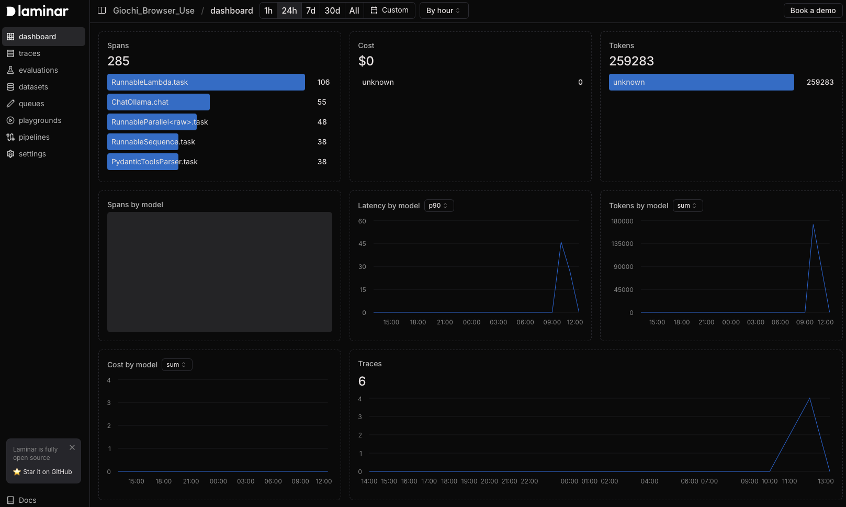This screenshot has width=846, height=507.
Task: Click the RunnableLambda.task span bar
Action: [x=206, y=82]
